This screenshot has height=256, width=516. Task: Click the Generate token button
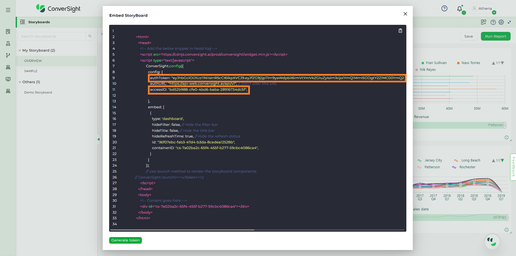click(x=125, y=240)
